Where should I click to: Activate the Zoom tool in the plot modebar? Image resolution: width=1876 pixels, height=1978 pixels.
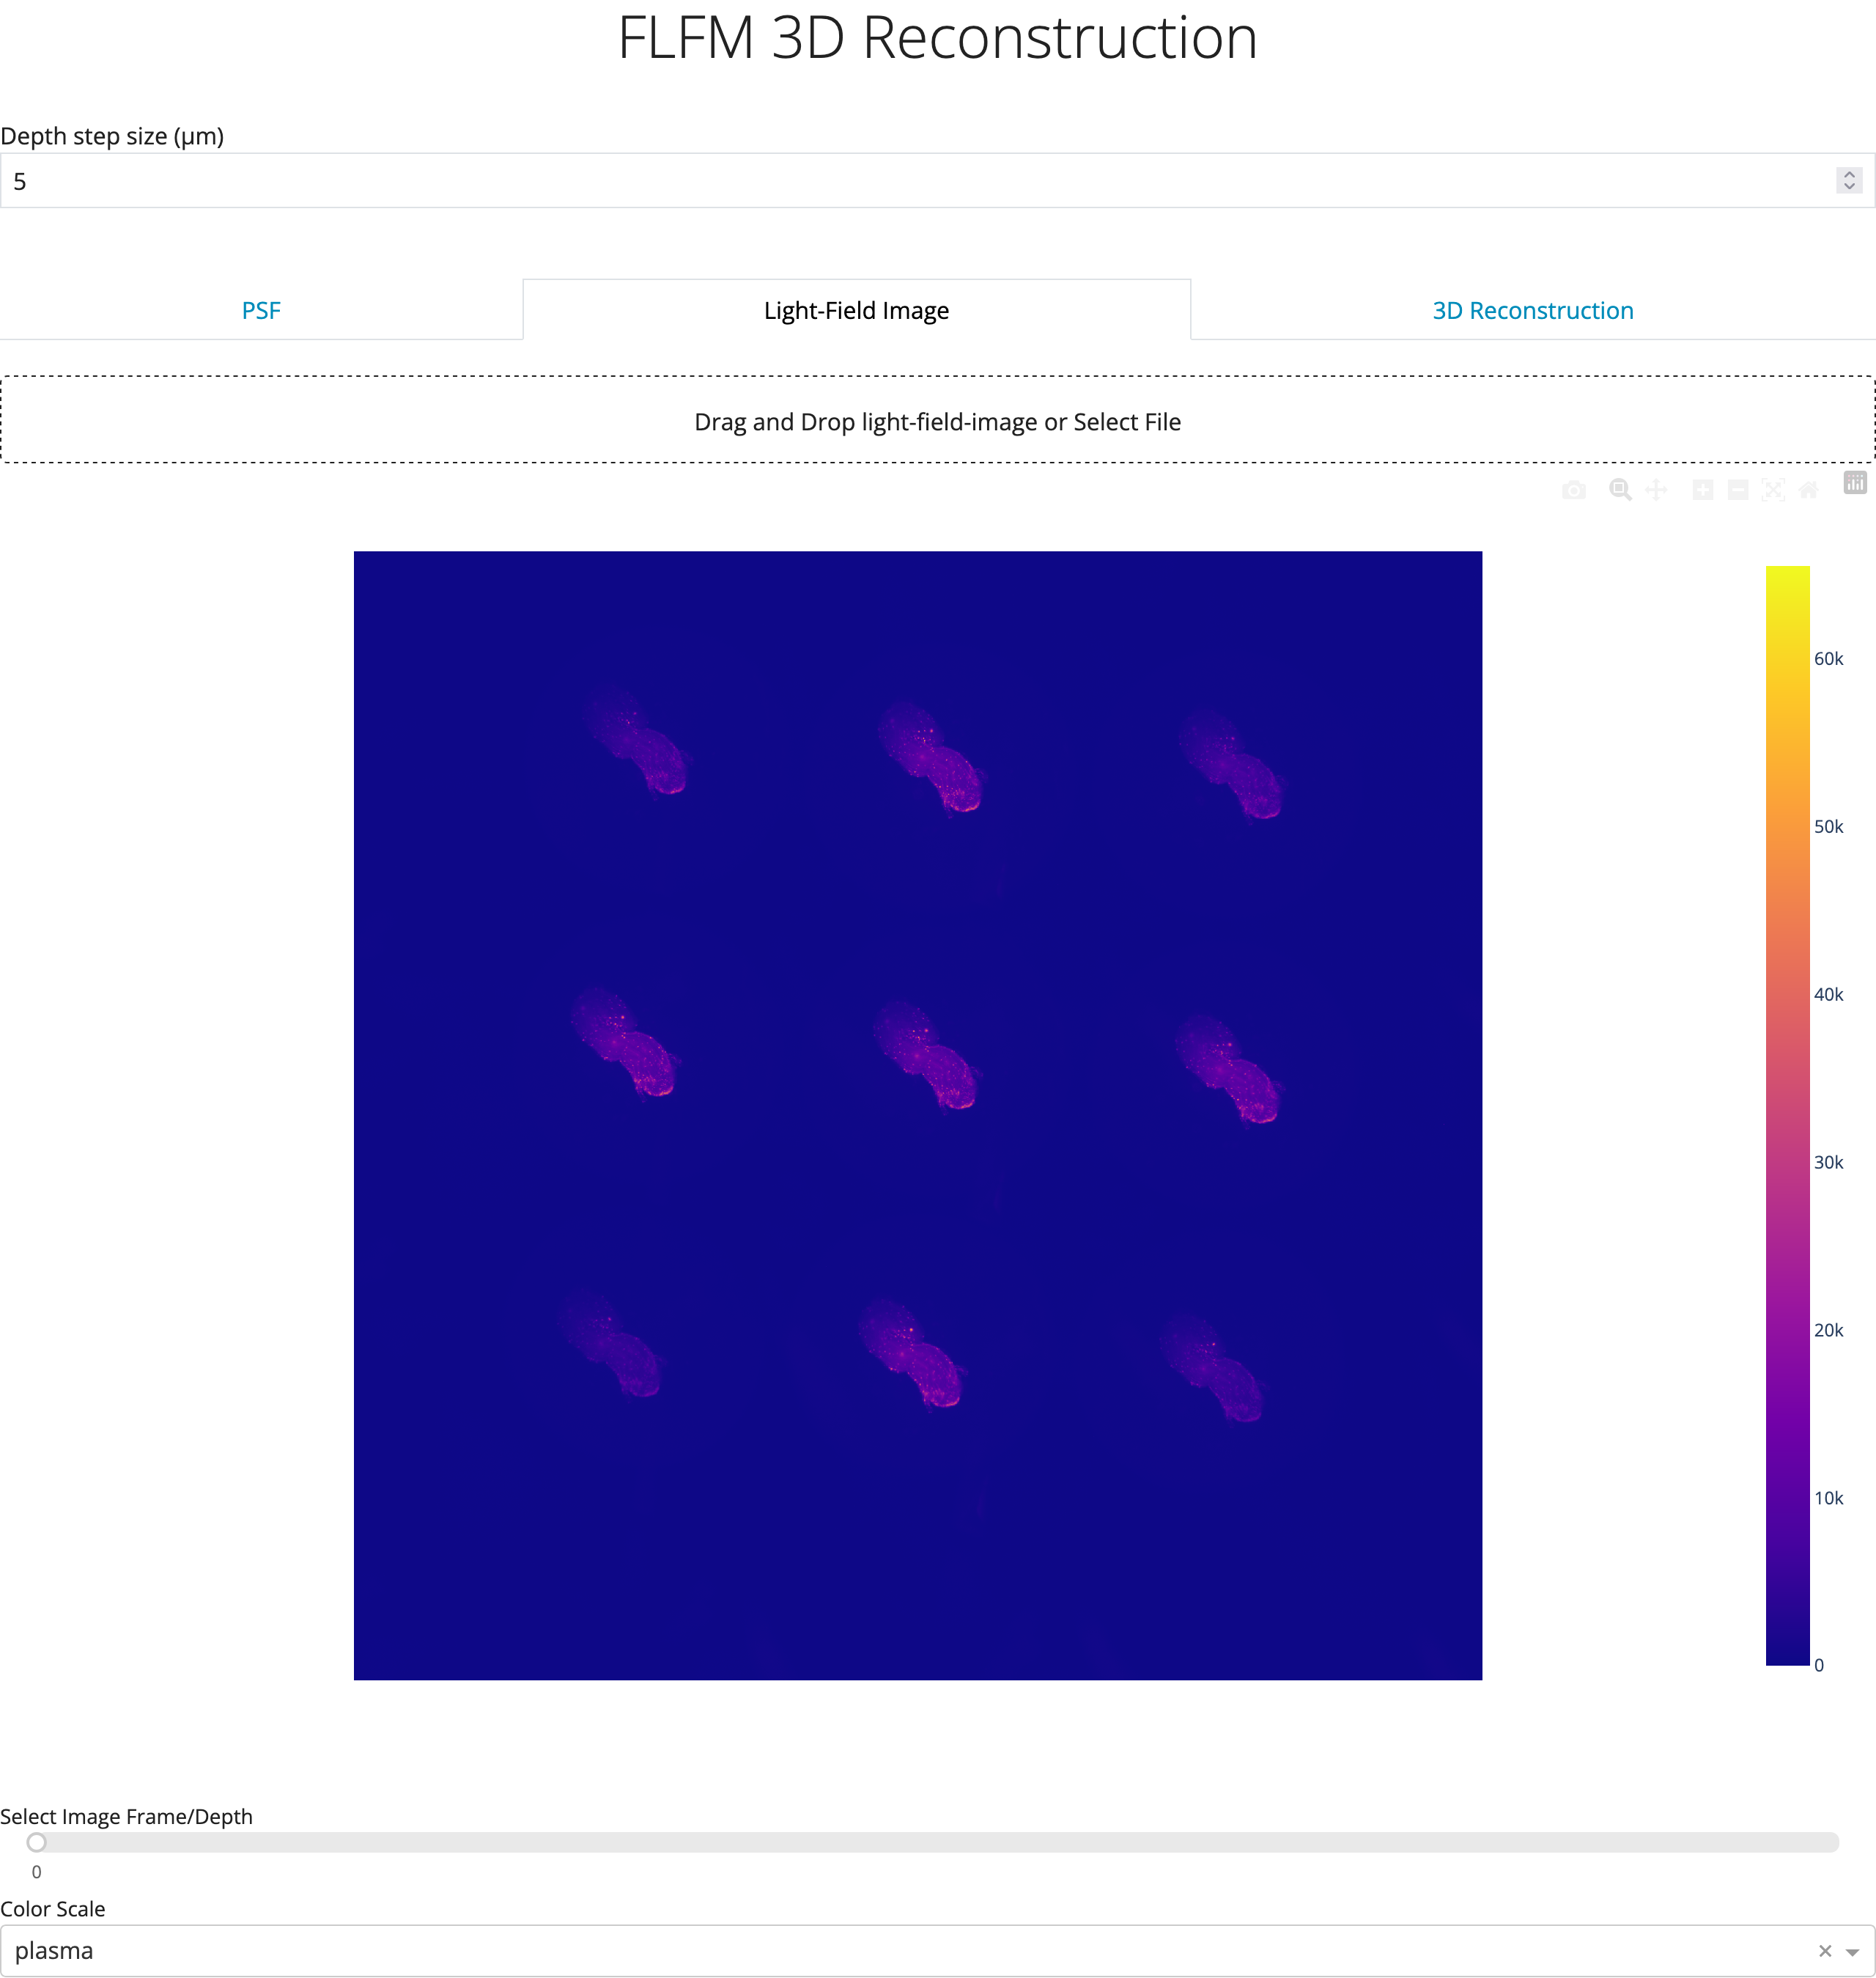1620,489
